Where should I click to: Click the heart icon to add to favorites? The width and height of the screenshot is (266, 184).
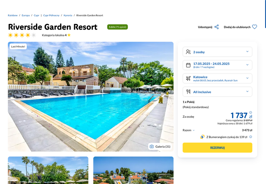(254, 27)
